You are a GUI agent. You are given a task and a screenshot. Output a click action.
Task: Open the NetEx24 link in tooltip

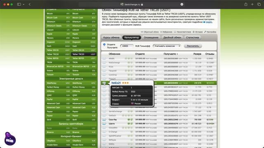(116, 83)
